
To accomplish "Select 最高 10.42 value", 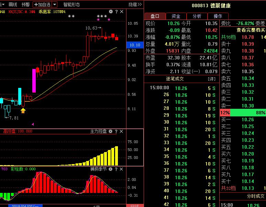I will 211,30.
